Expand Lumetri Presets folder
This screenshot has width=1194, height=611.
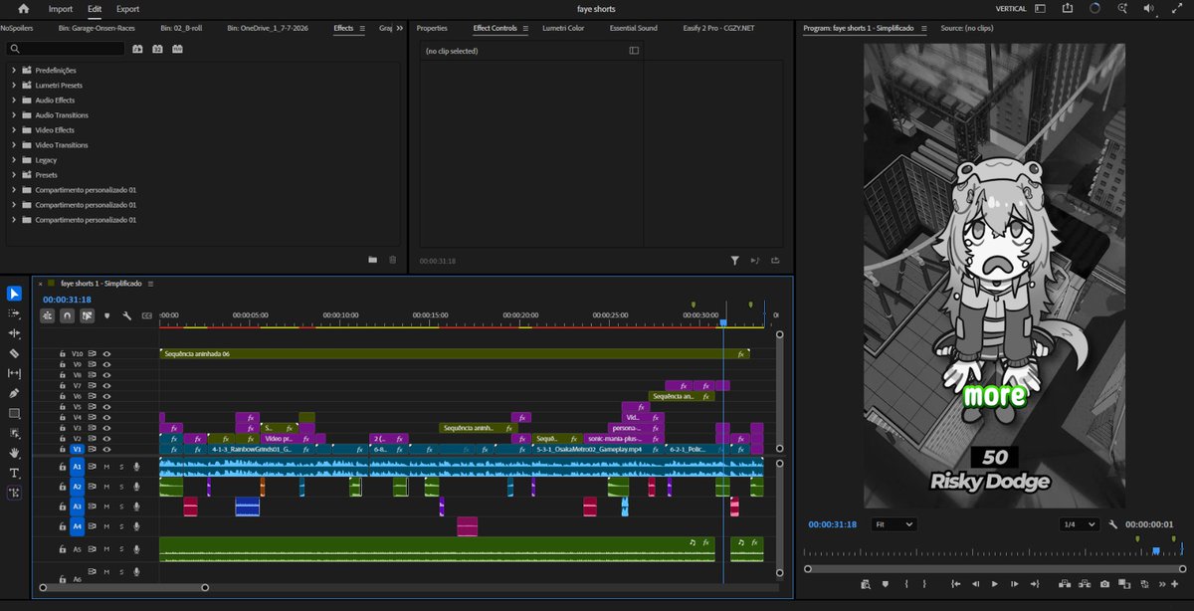tap(14, 86)
